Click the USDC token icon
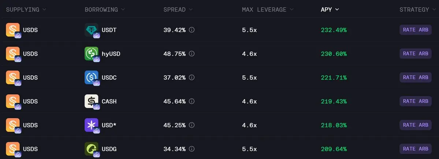This screenshot has height=159, width=439. [x=91, y=77]
